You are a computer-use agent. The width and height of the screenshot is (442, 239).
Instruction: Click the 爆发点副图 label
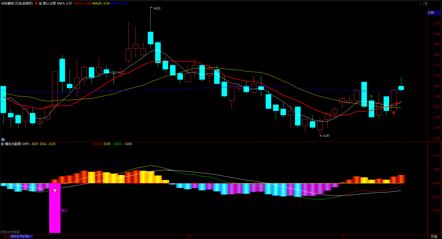click(x=13, y=144)
